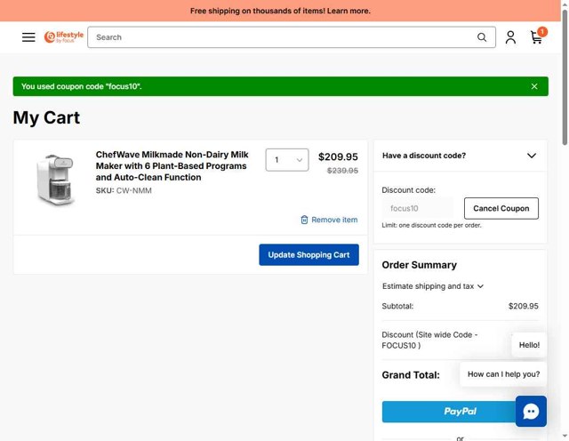Click the struck-through $239.95 price
This screenshot has width=569, height=441.
pyautogui.click(x=342, y=171)
